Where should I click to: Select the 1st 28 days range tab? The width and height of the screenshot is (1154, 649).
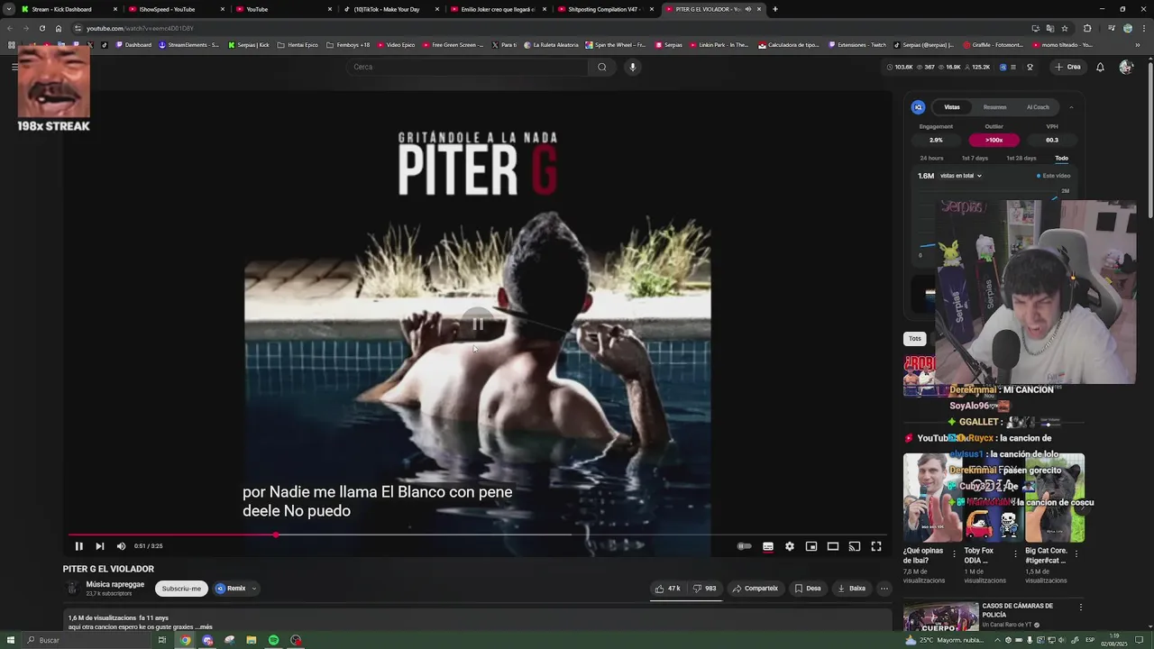point(1021,159)
